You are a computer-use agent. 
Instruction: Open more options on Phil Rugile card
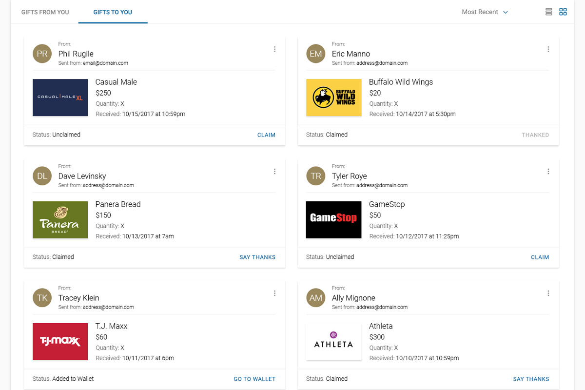[x=274, y=49]
